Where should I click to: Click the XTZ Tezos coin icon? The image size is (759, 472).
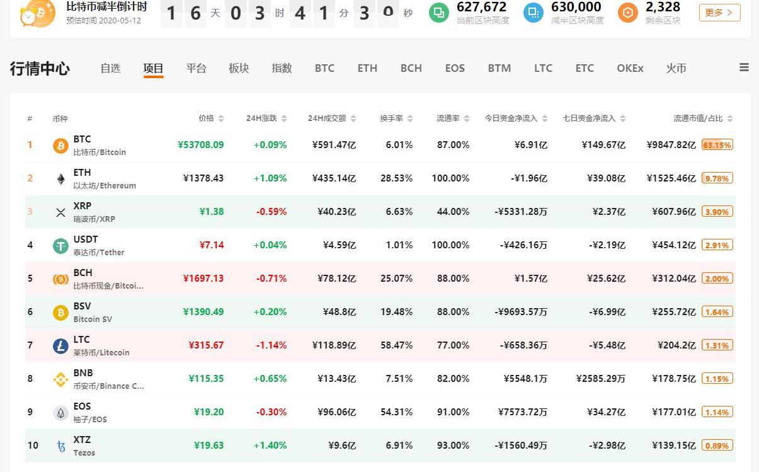[x=60, y=446]
